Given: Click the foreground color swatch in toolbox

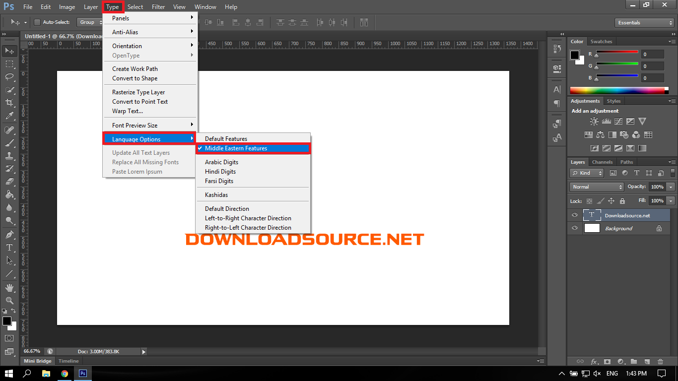Looking at the screenshot, I should (x=6, y=321).
